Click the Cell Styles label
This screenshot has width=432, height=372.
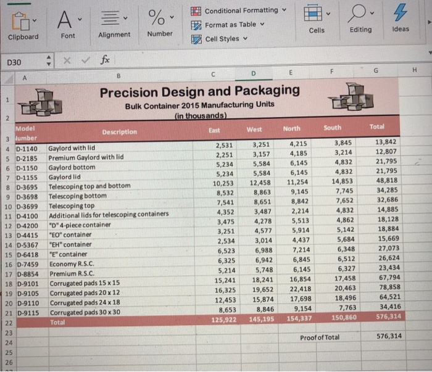(222, 39)
